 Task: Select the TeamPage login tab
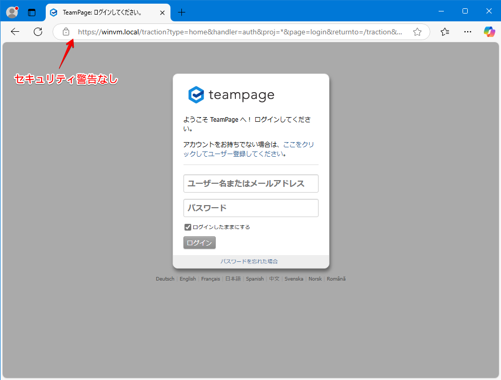108,13
